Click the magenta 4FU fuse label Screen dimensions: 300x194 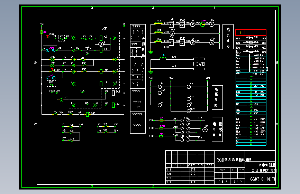[x=45, y=32]
